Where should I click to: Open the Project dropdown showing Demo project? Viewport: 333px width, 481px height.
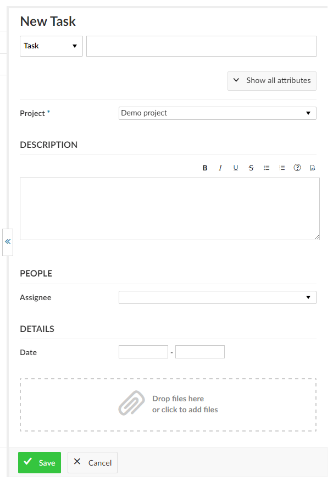(x=217, y=113)
